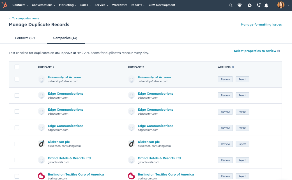
Task: Check the University of Arizona row checkbox
Action: click(17, 79)
